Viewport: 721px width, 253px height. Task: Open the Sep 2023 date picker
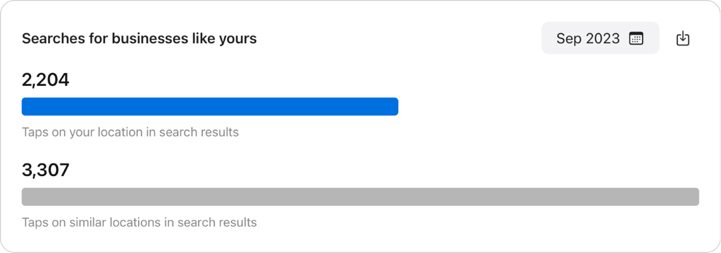pos(600,39)
